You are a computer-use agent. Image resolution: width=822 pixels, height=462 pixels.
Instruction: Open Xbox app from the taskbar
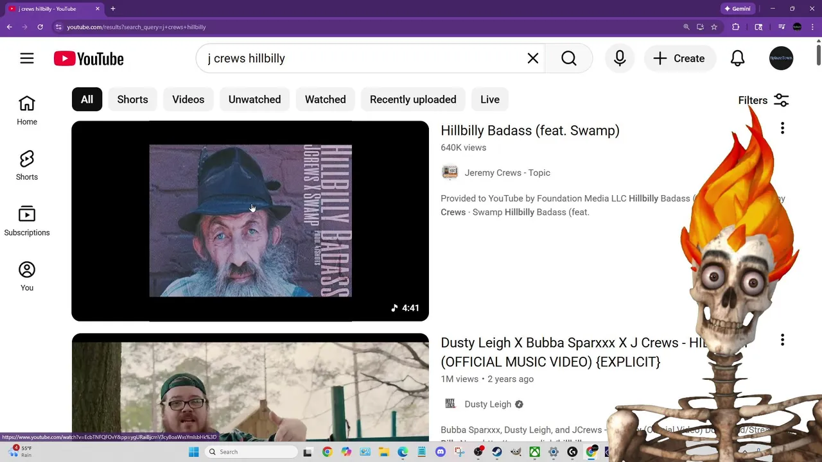pos(534,452)
